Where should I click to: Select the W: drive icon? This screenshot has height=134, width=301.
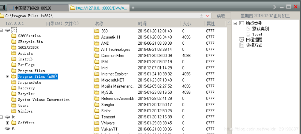pyautogui.click(x=7, y=129)
